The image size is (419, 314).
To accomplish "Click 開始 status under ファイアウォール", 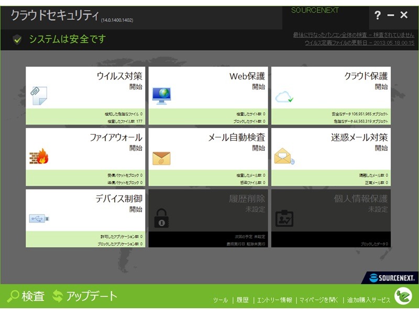I will point(136,148).
